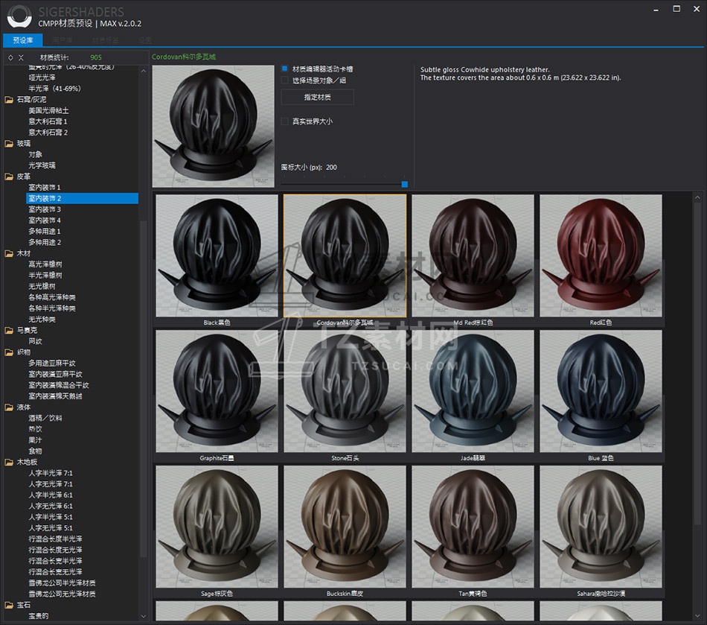Select the Graphite石墨 material thumbnail

(x=217, y=391)
